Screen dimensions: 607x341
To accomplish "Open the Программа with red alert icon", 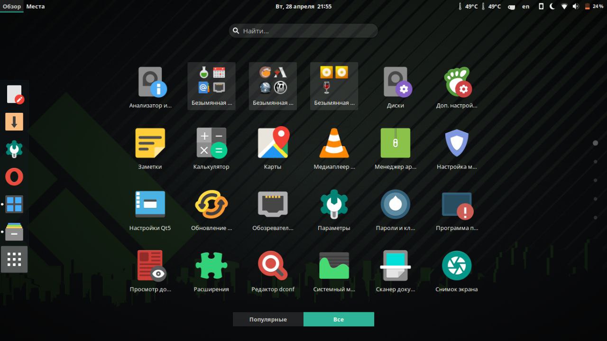I will [x=457, y=209].
